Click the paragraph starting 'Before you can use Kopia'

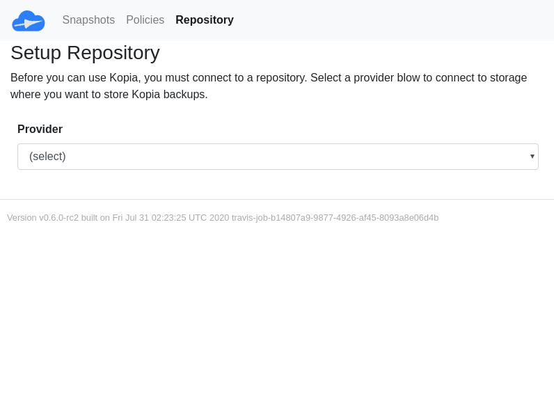tap(269, 86)
